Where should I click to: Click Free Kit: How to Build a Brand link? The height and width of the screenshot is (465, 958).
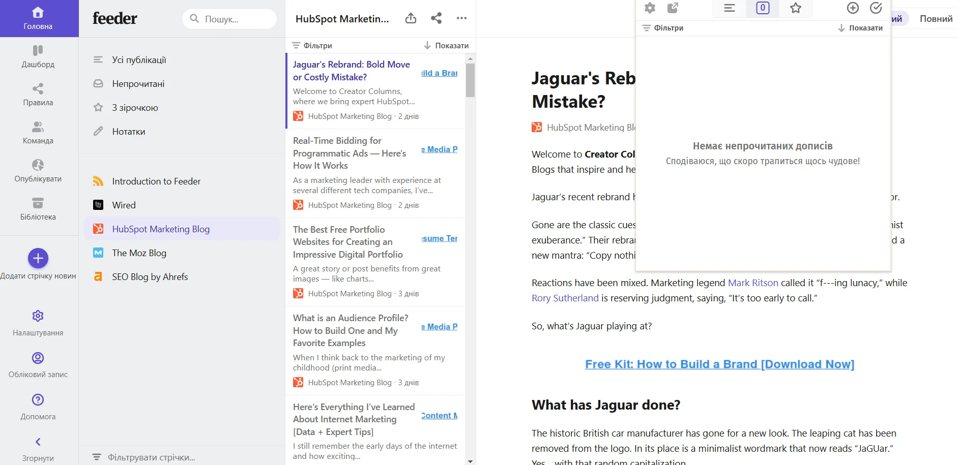(720, 364)
